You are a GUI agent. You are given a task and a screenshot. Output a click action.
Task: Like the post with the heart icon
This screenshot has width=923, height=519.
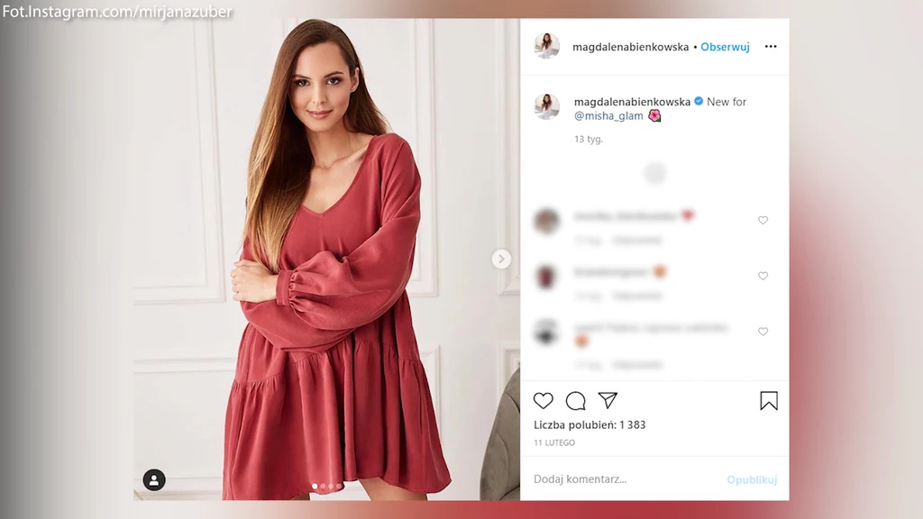[x=543, y=401]
